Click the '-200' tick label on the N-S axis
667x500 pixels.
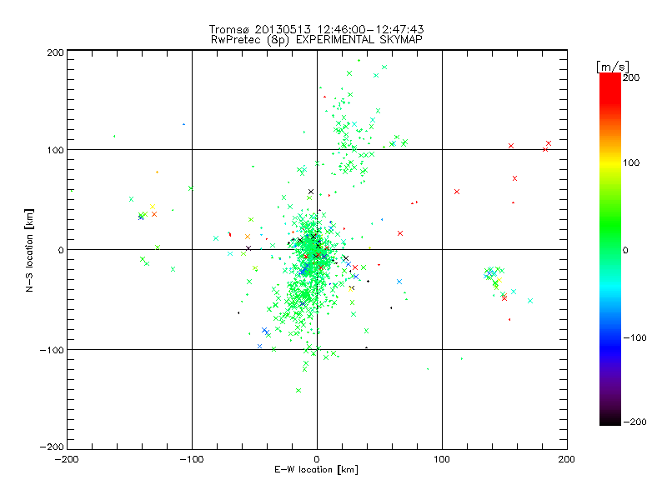pos(52,447)
